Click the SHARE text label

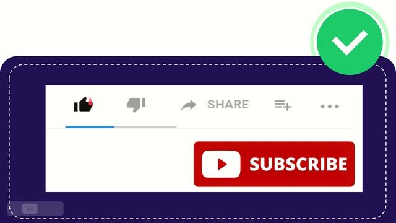click(228, 105)
